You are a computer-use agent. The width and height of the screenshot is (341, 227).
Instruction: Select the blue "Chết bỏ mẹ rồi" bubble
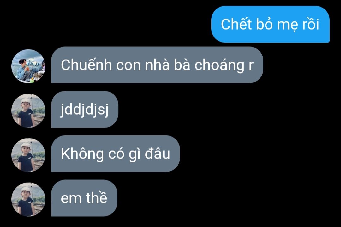point(270,24)
